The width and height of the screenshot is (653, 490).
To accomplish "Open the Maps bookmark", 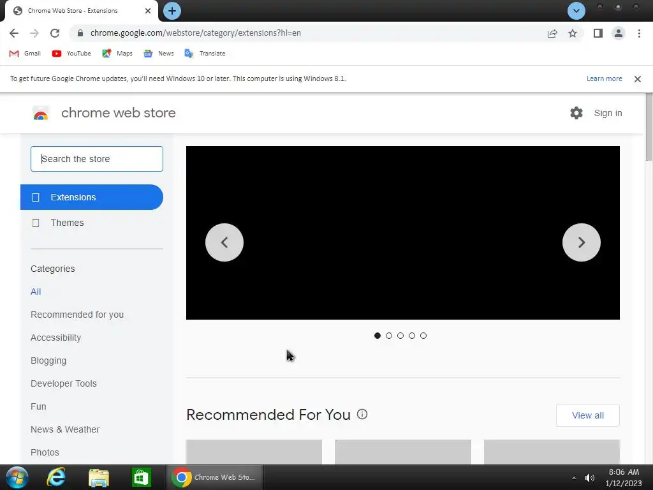I will coord(117,54).
